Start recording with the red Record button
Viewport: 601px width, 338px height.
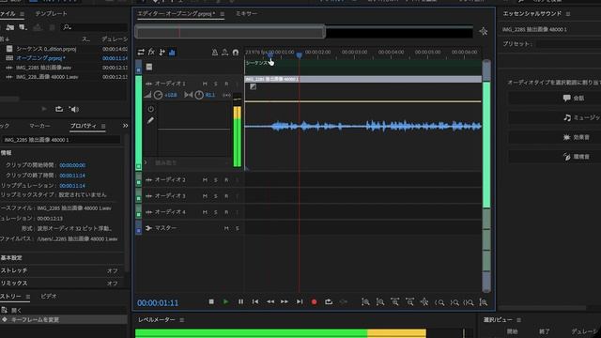tap(314, 302)
